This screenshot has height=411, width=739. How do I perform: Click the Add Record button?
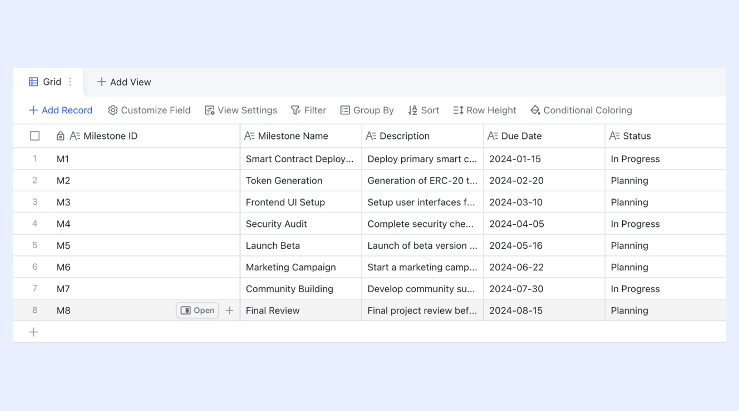coord(61,110)
